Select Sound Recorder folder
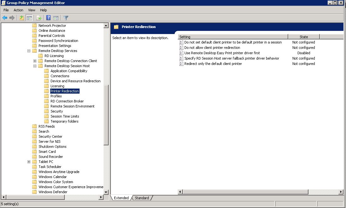The width and height of the screenshot is (346, 208). (x=51, y=157)
